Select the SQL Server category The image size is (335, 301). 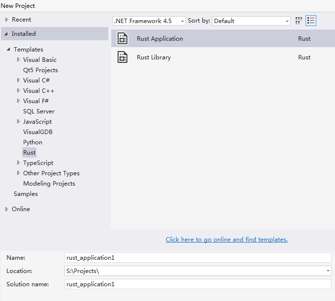point(39,111)
